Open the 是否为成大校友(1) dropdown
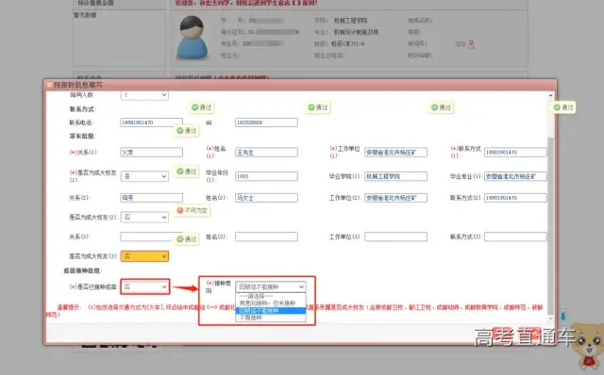 [144, 176]
